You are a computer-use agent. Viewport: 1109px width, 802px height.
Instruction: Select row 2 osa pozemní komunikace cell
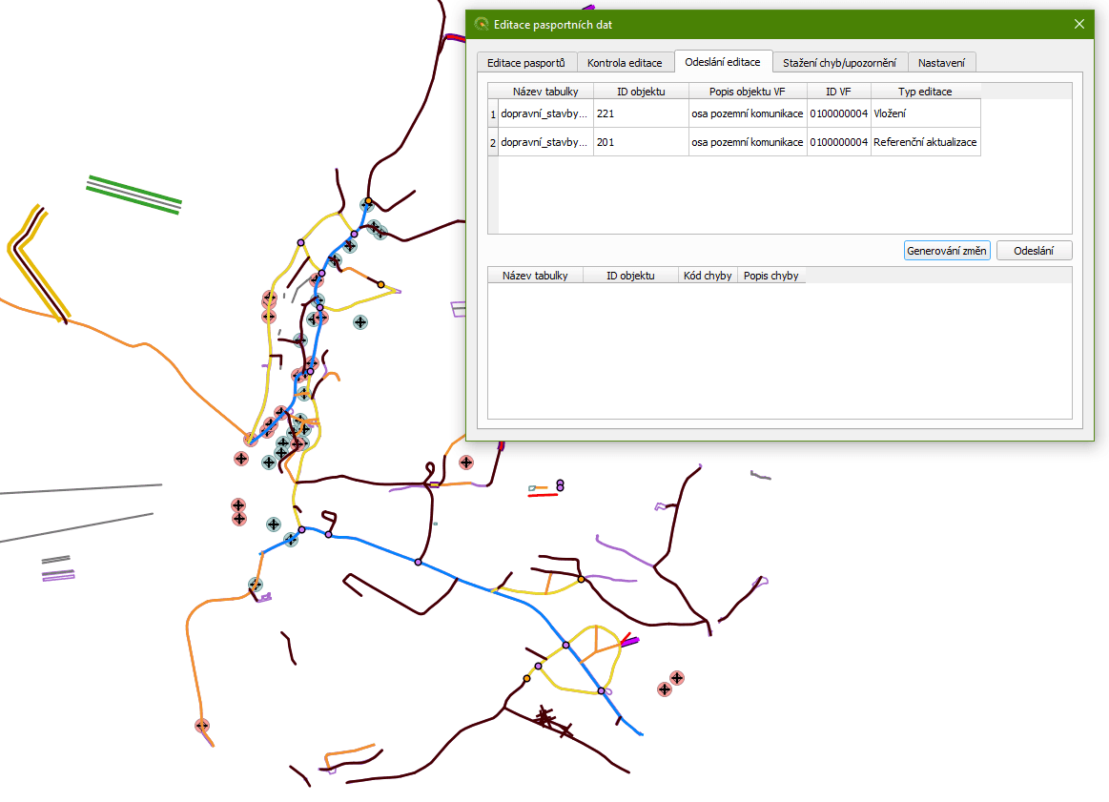(x=748, y=142)
